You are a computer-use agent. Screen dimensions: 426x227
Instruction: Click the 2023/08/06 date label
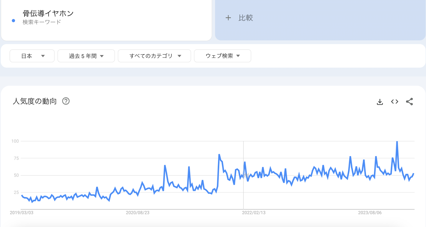click(370, 213)
